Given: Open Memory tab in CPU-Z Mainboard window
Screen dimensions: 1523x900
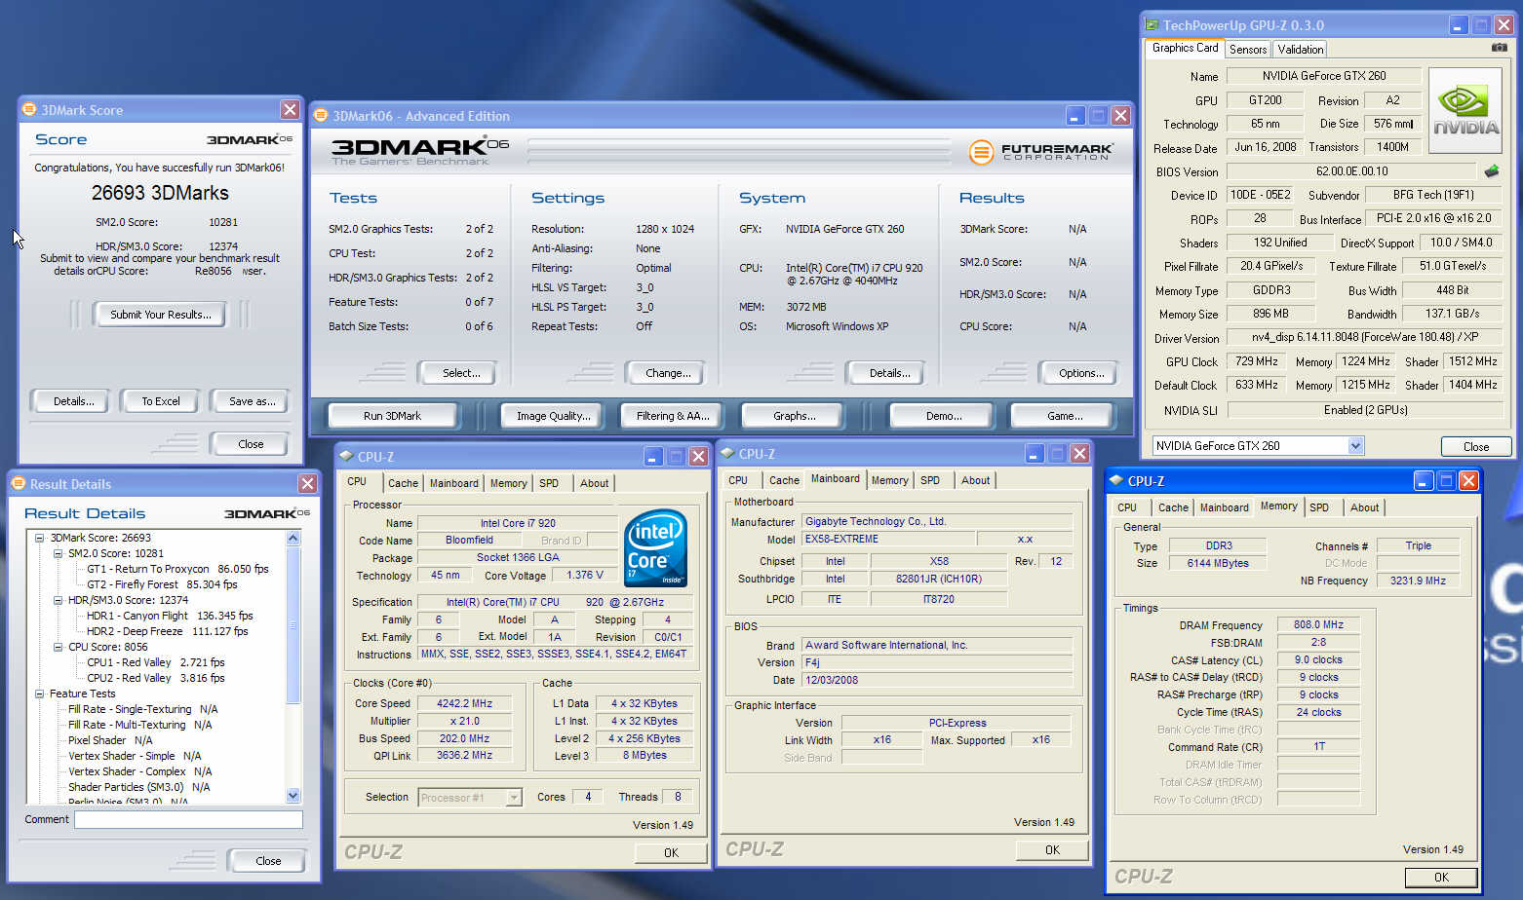Looking at the screenshot, I should click(889, 480).
